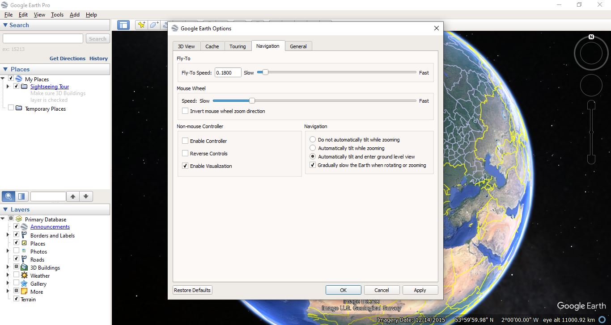
Task: Click the Restore Defaults button
Action: click(192, 290)
